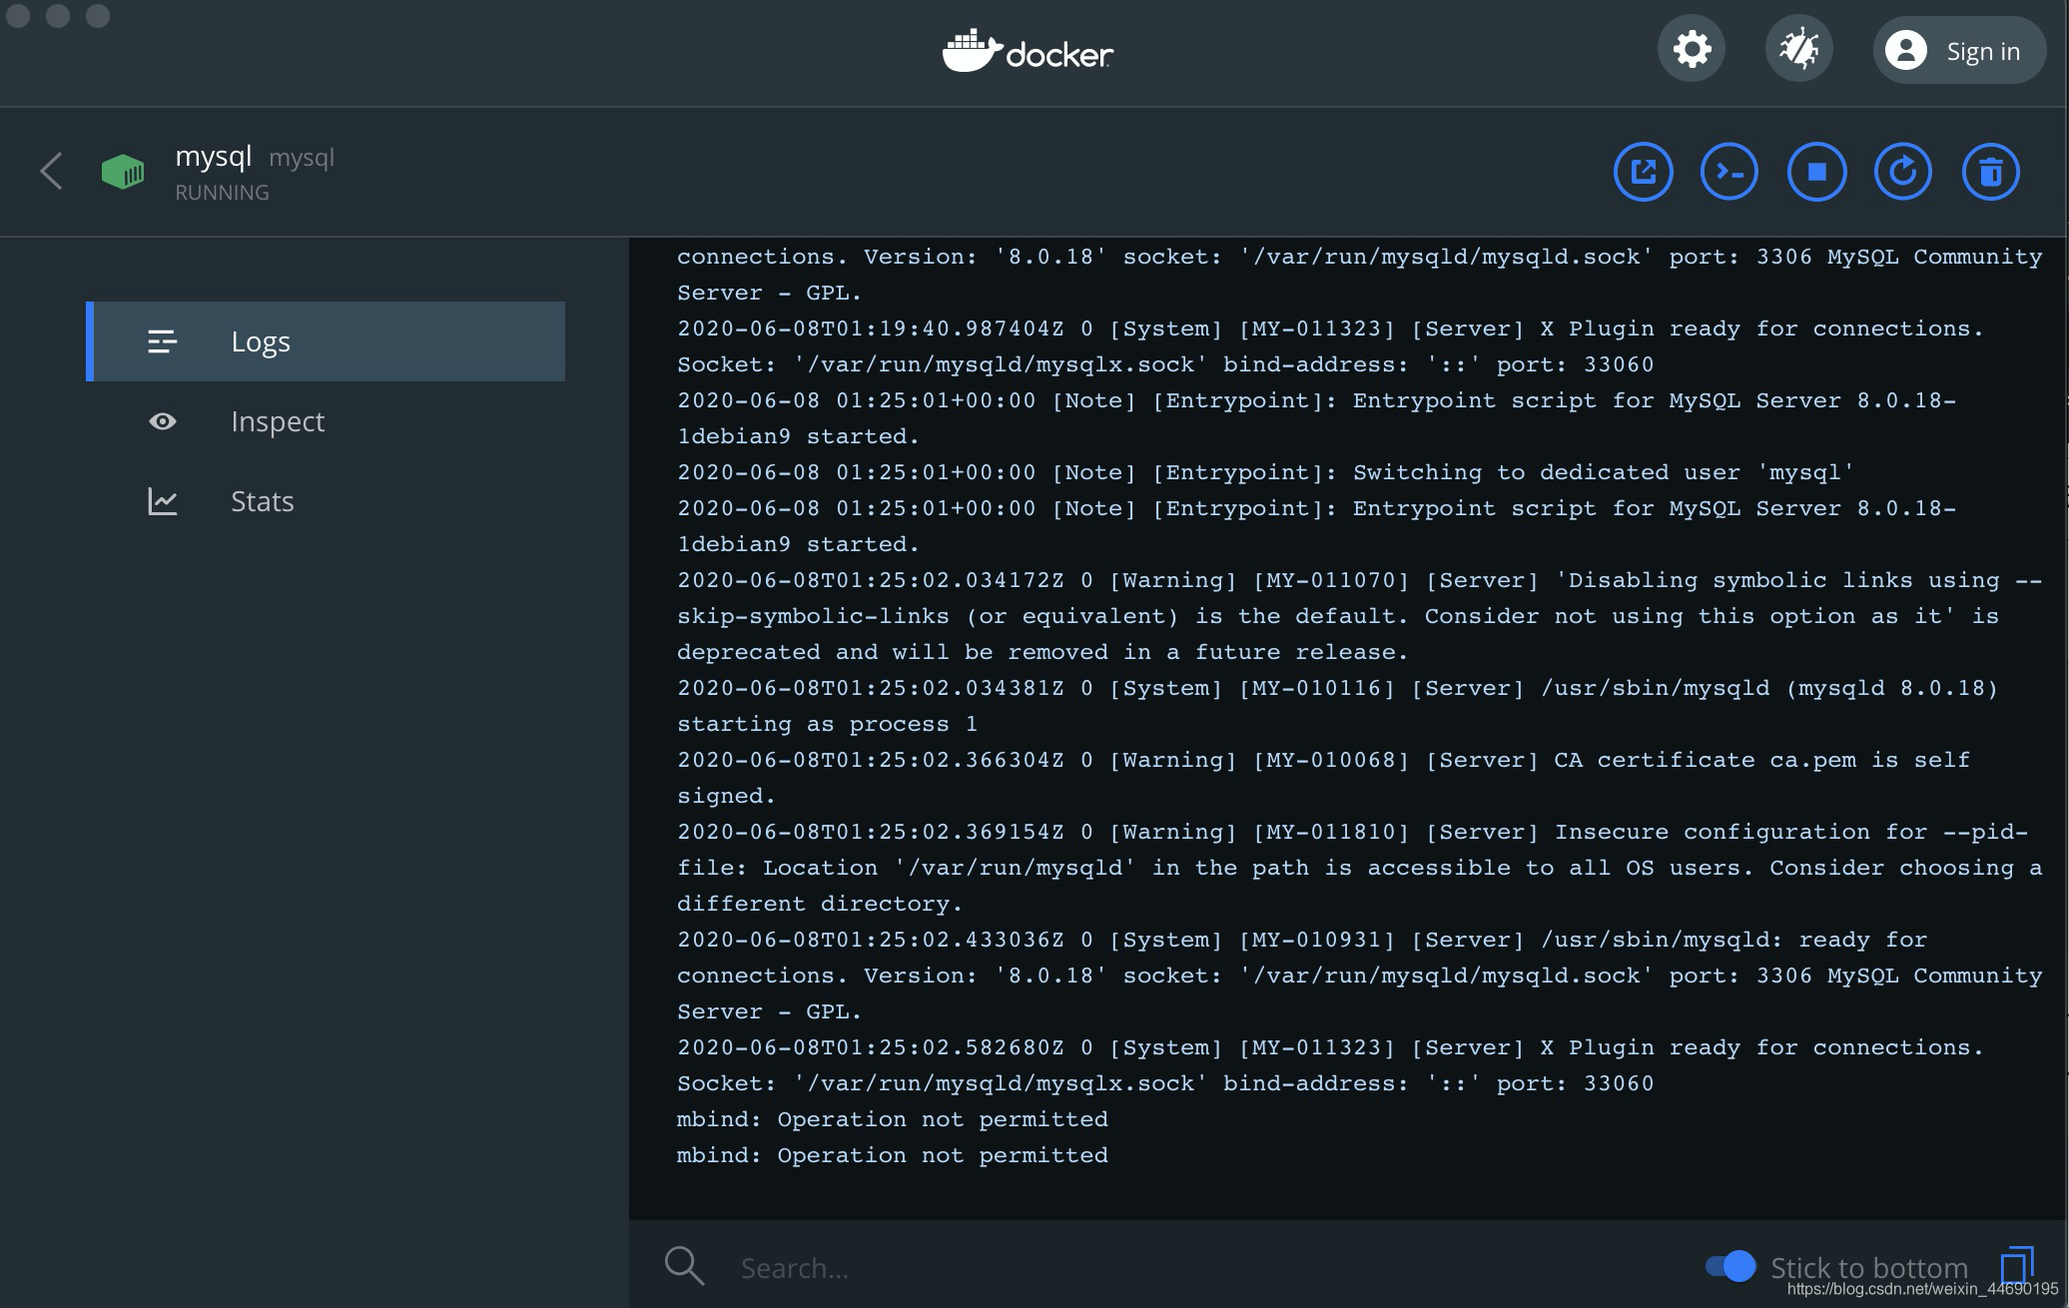Restart the mysql container
This screenshot has height=1308, width=2069.
[1903, 172]
